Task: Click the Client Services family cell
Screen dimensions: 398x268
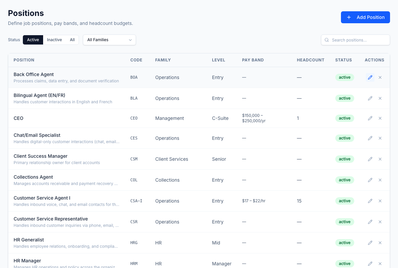Action: click(171, 159)
